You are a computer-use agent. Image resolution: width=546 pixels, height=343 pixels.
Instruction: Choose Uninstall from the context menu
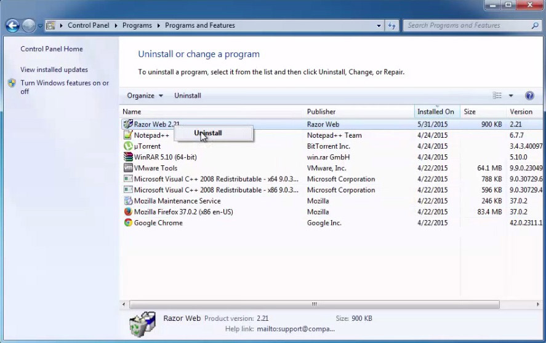coord(208,133)
